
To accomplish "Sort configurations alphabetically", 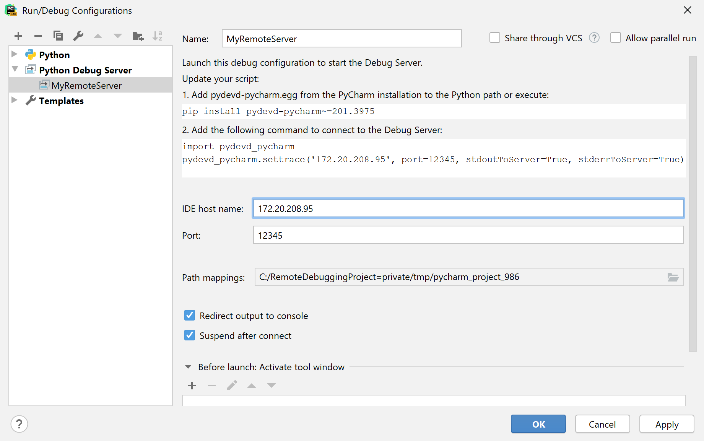I will [x=157, y=36].
